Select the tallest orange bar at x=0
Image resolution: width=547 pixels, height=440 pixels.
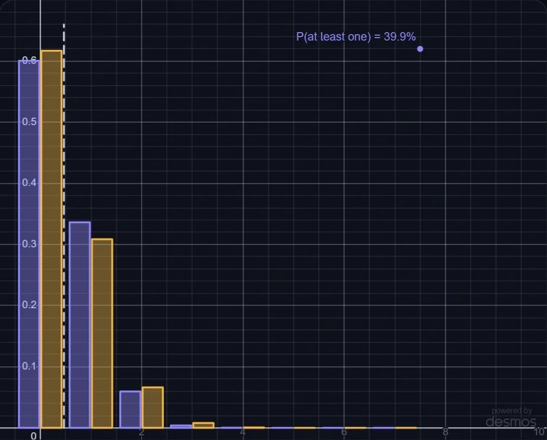coord(51,239)
